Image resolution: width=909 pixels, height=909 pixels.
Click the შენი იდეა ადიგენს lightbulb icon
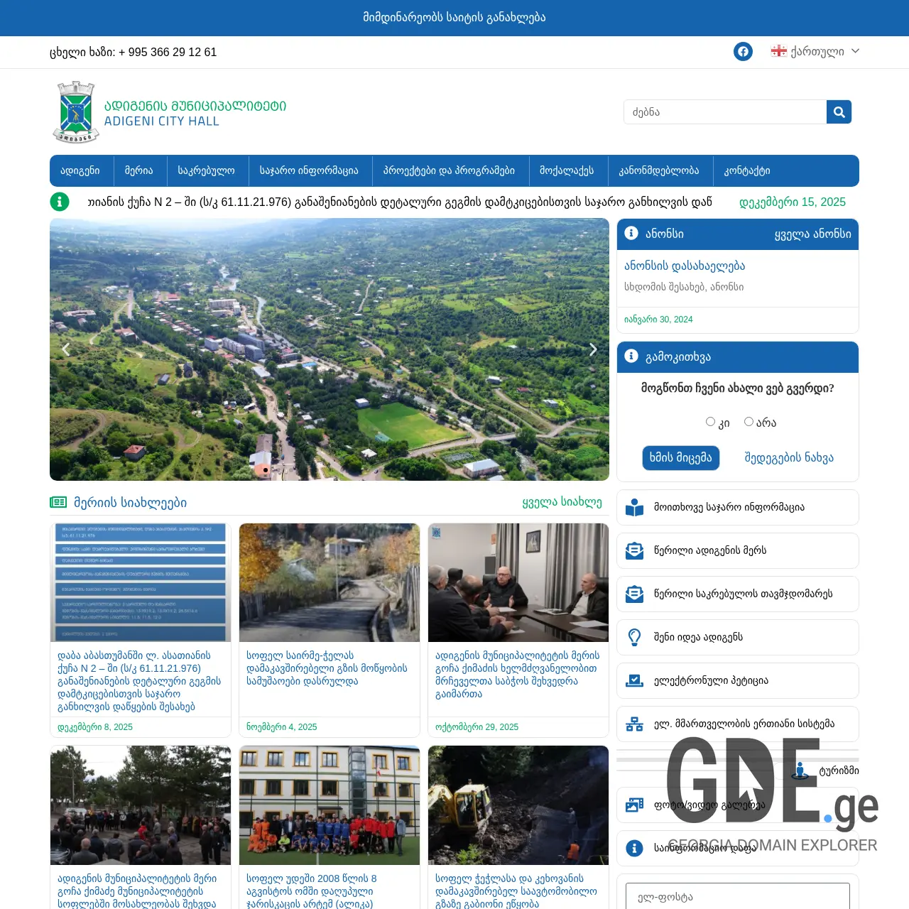click(x=633, y=637)
